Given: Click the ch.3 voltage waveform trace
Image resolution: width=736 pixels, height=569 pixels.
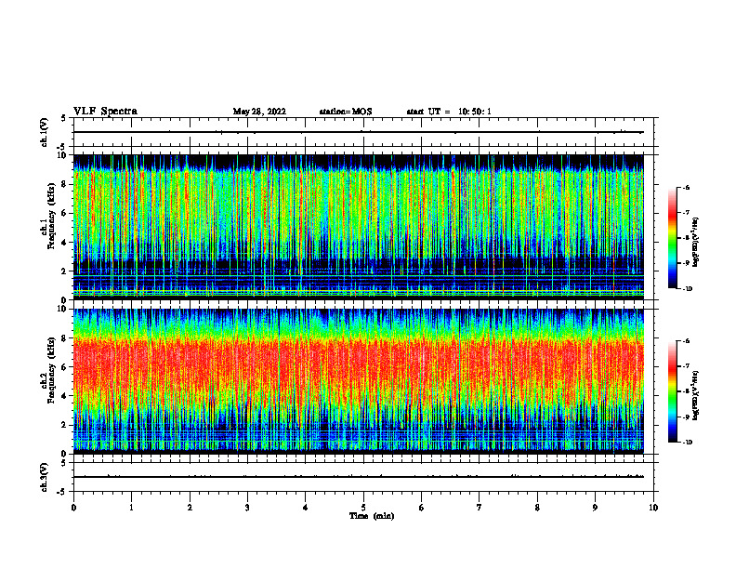Looking at the screenshot, I should (358, 477).
